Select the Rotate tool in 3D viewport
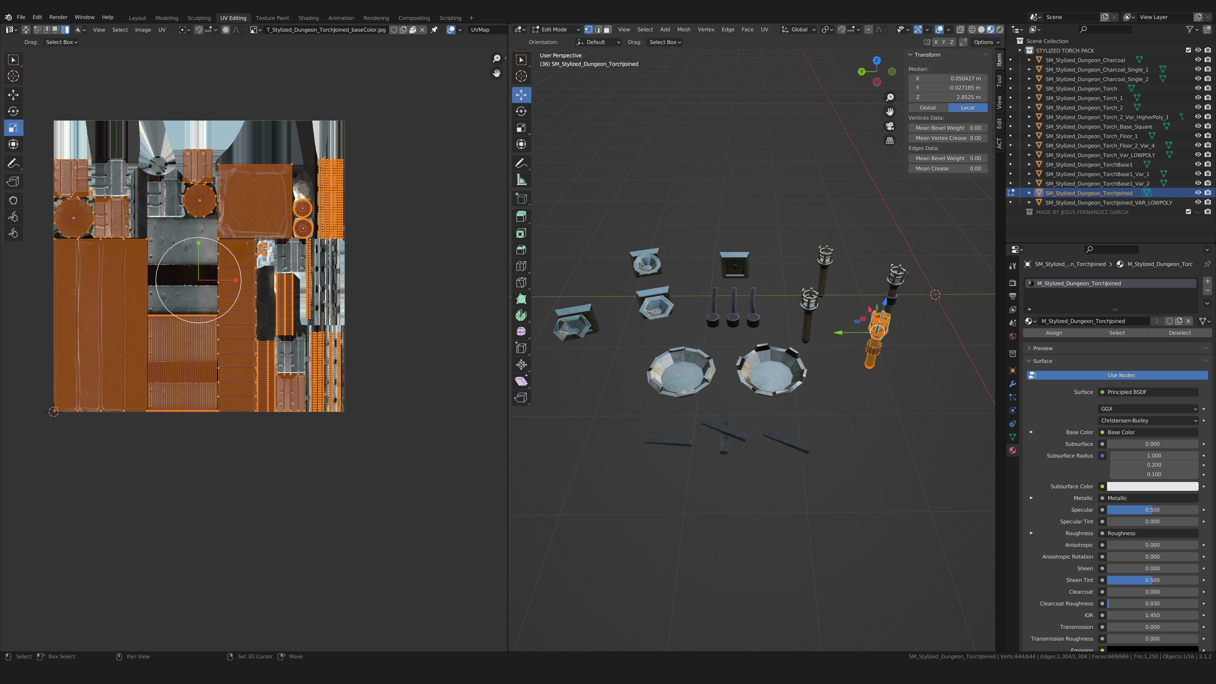1216x684 pixels. pos(521,111)
